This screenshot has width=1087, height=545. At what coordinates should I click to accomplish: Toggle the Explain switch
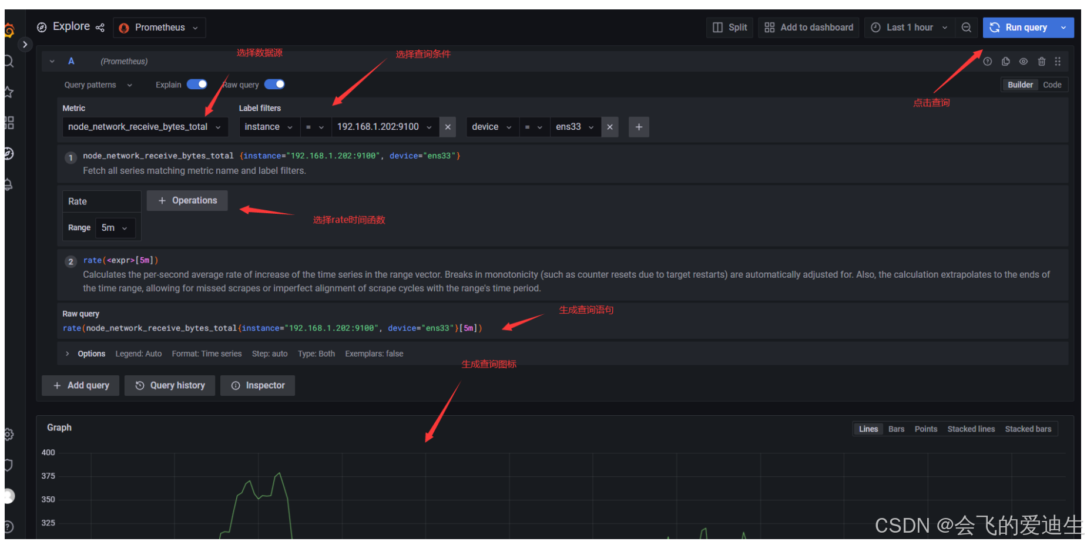click(197, 84)
